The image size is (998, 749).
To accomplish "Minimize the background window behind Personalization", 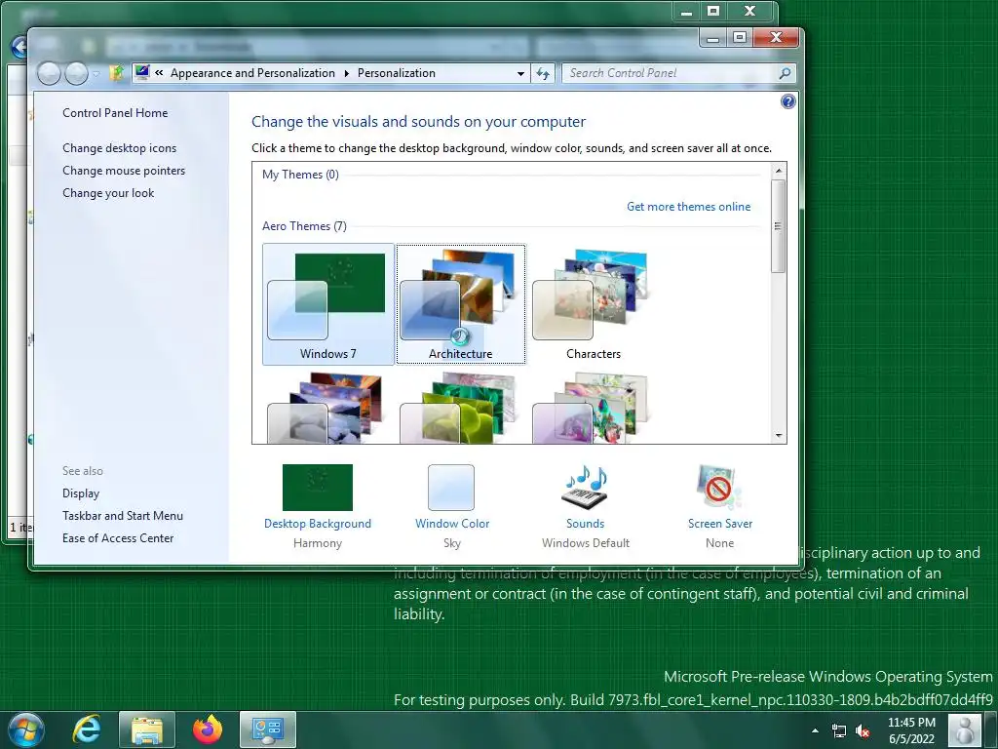I will tap(686, 12).
